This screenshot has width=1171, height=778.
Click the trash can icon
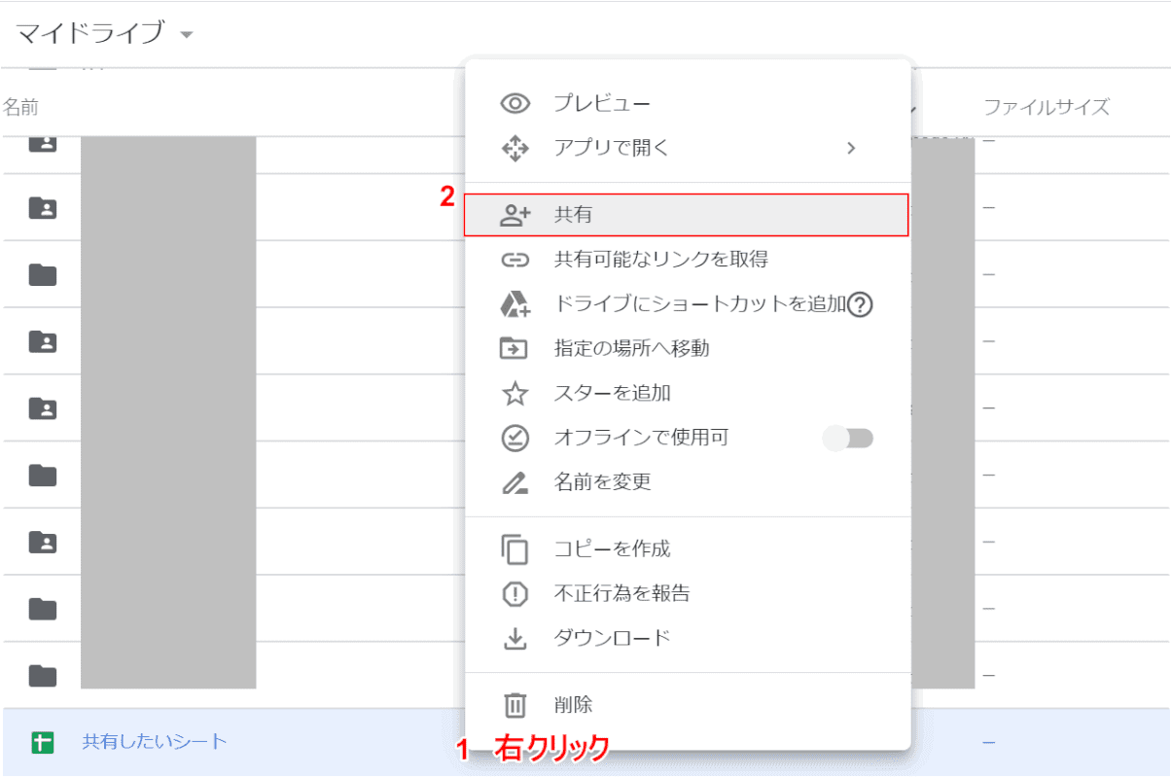515,705
